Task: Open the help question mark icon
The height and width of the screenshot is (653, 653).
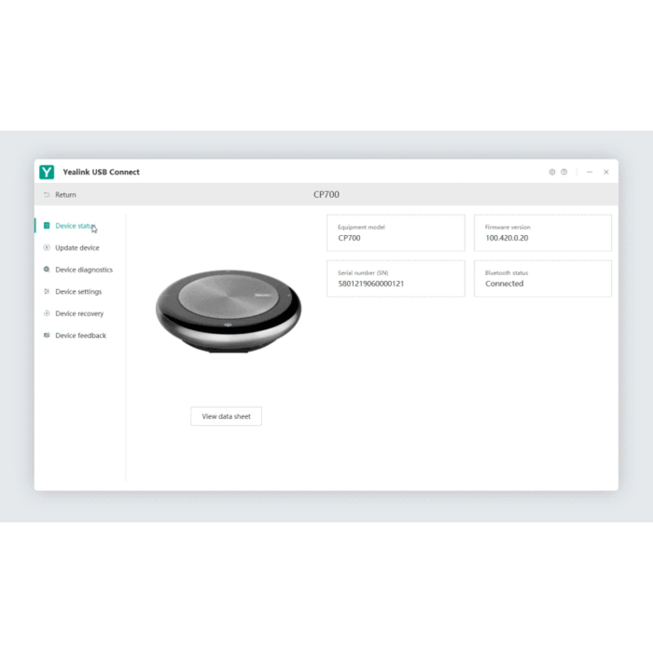Action: tap(564, 172)
